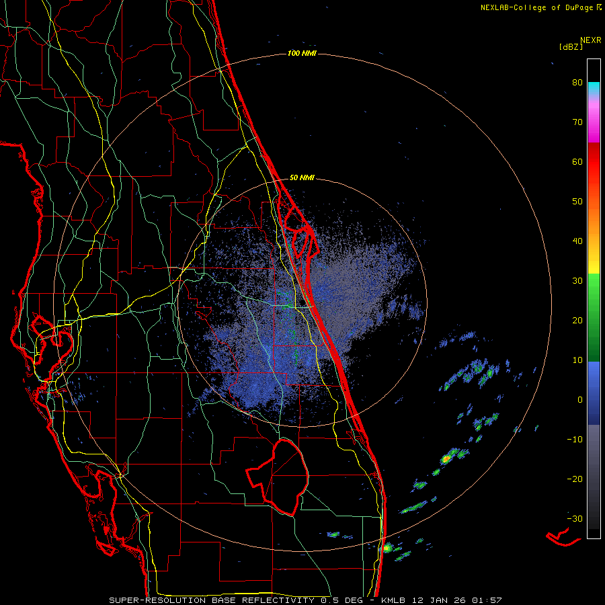Click the 50 value on dBZ scale
605x605 pixels.
tap(577, 202)
